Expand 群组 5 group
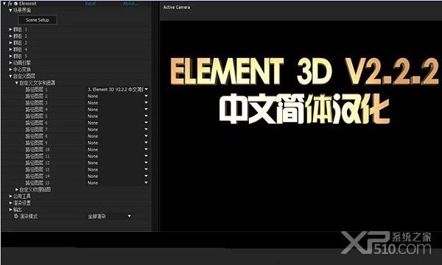Viewport: 442px width, 265px height. (x=10, y=56)
